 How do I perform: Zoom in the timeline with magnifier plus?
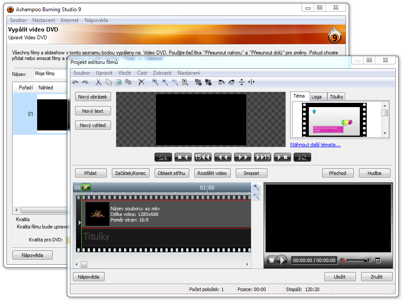click(x=256, y=187)
